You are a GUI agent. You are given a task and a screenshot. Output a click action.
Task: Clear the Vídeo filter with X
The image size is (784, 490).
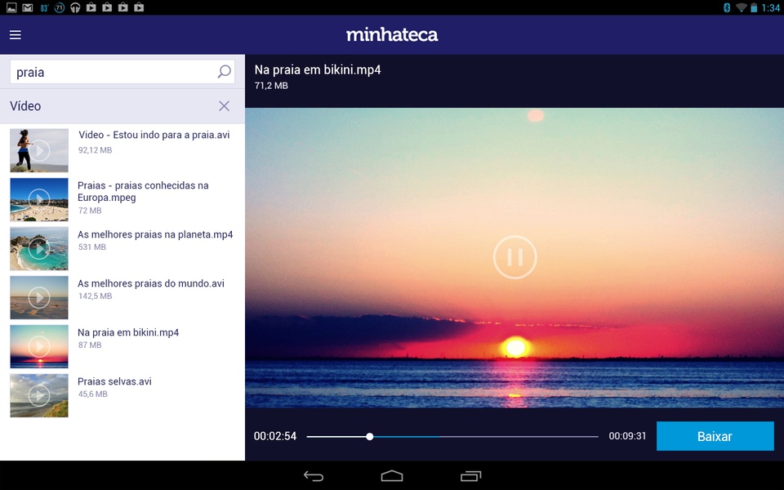click(224, 105)
